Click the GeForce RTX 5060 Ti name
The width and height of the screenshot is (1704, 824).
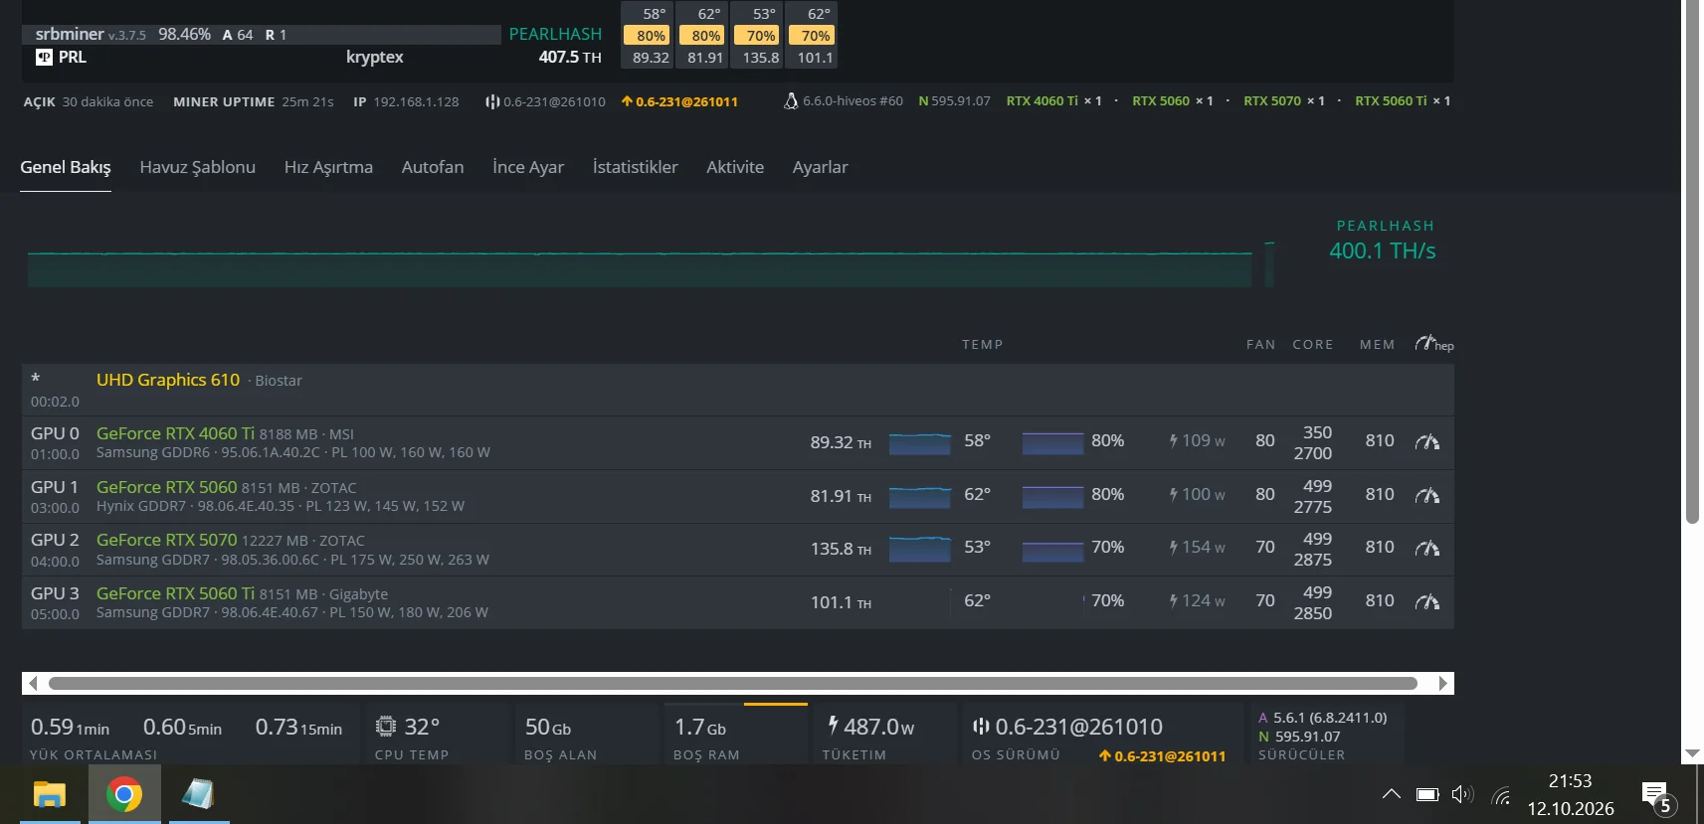[x=175, y=593]
